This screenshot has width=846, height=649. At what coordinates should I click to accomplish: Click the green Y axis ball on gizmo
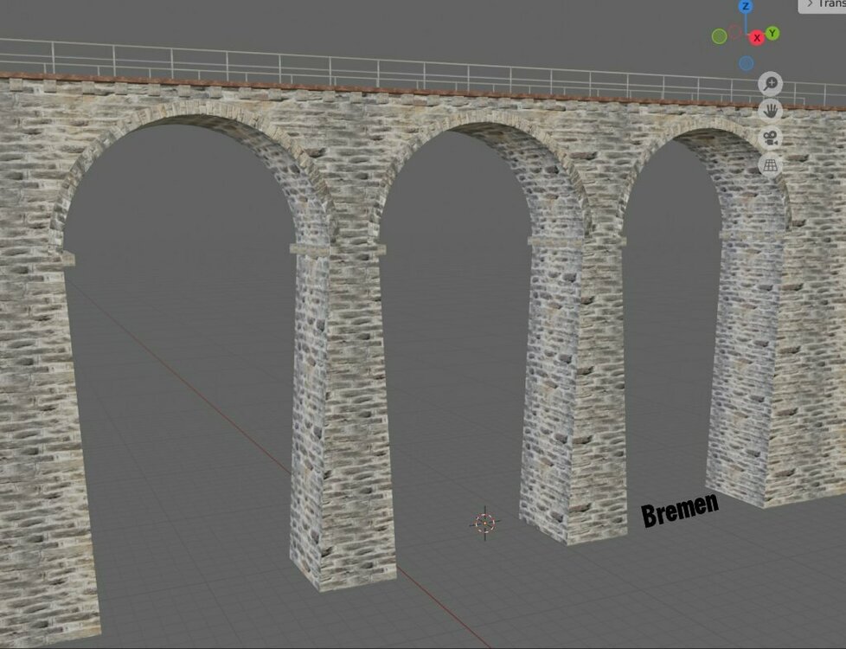[771, 33]
